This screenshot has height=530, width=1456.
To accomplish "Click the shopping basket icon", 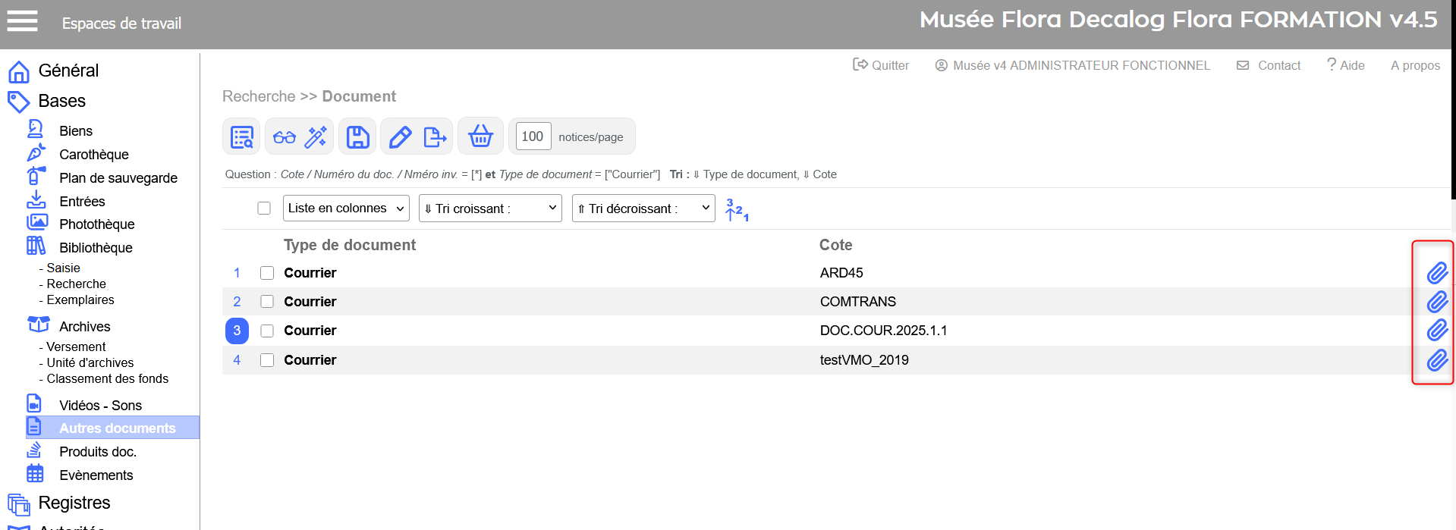I will click(480, 137).
